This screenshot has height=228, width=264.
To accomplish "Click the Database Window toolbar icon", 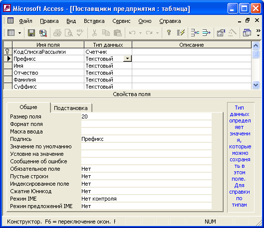I will tap(247, 33).
